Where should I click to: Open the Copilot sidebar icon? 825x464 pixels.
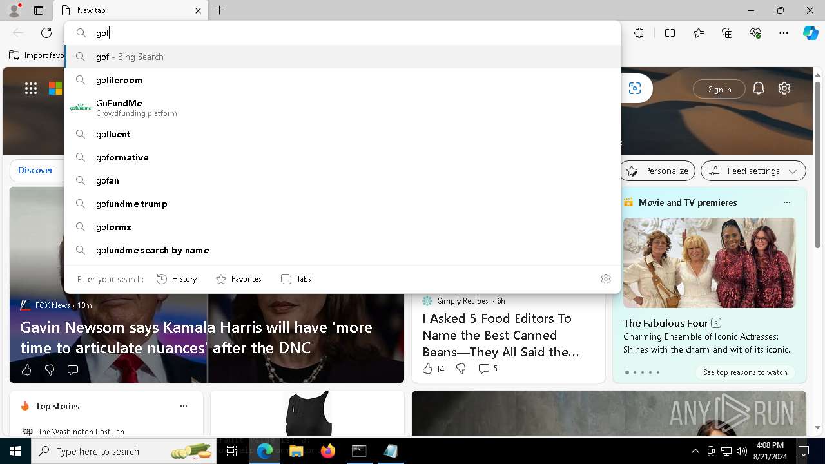(810, 33)
